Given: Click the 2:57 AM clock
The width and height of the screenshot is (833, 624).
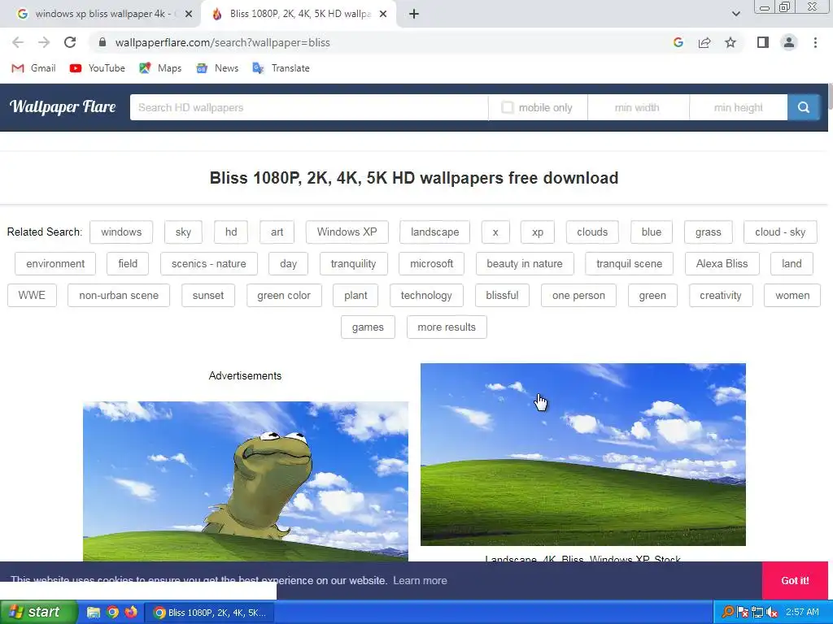Looking at the screenshot, I should click(802, 613).
